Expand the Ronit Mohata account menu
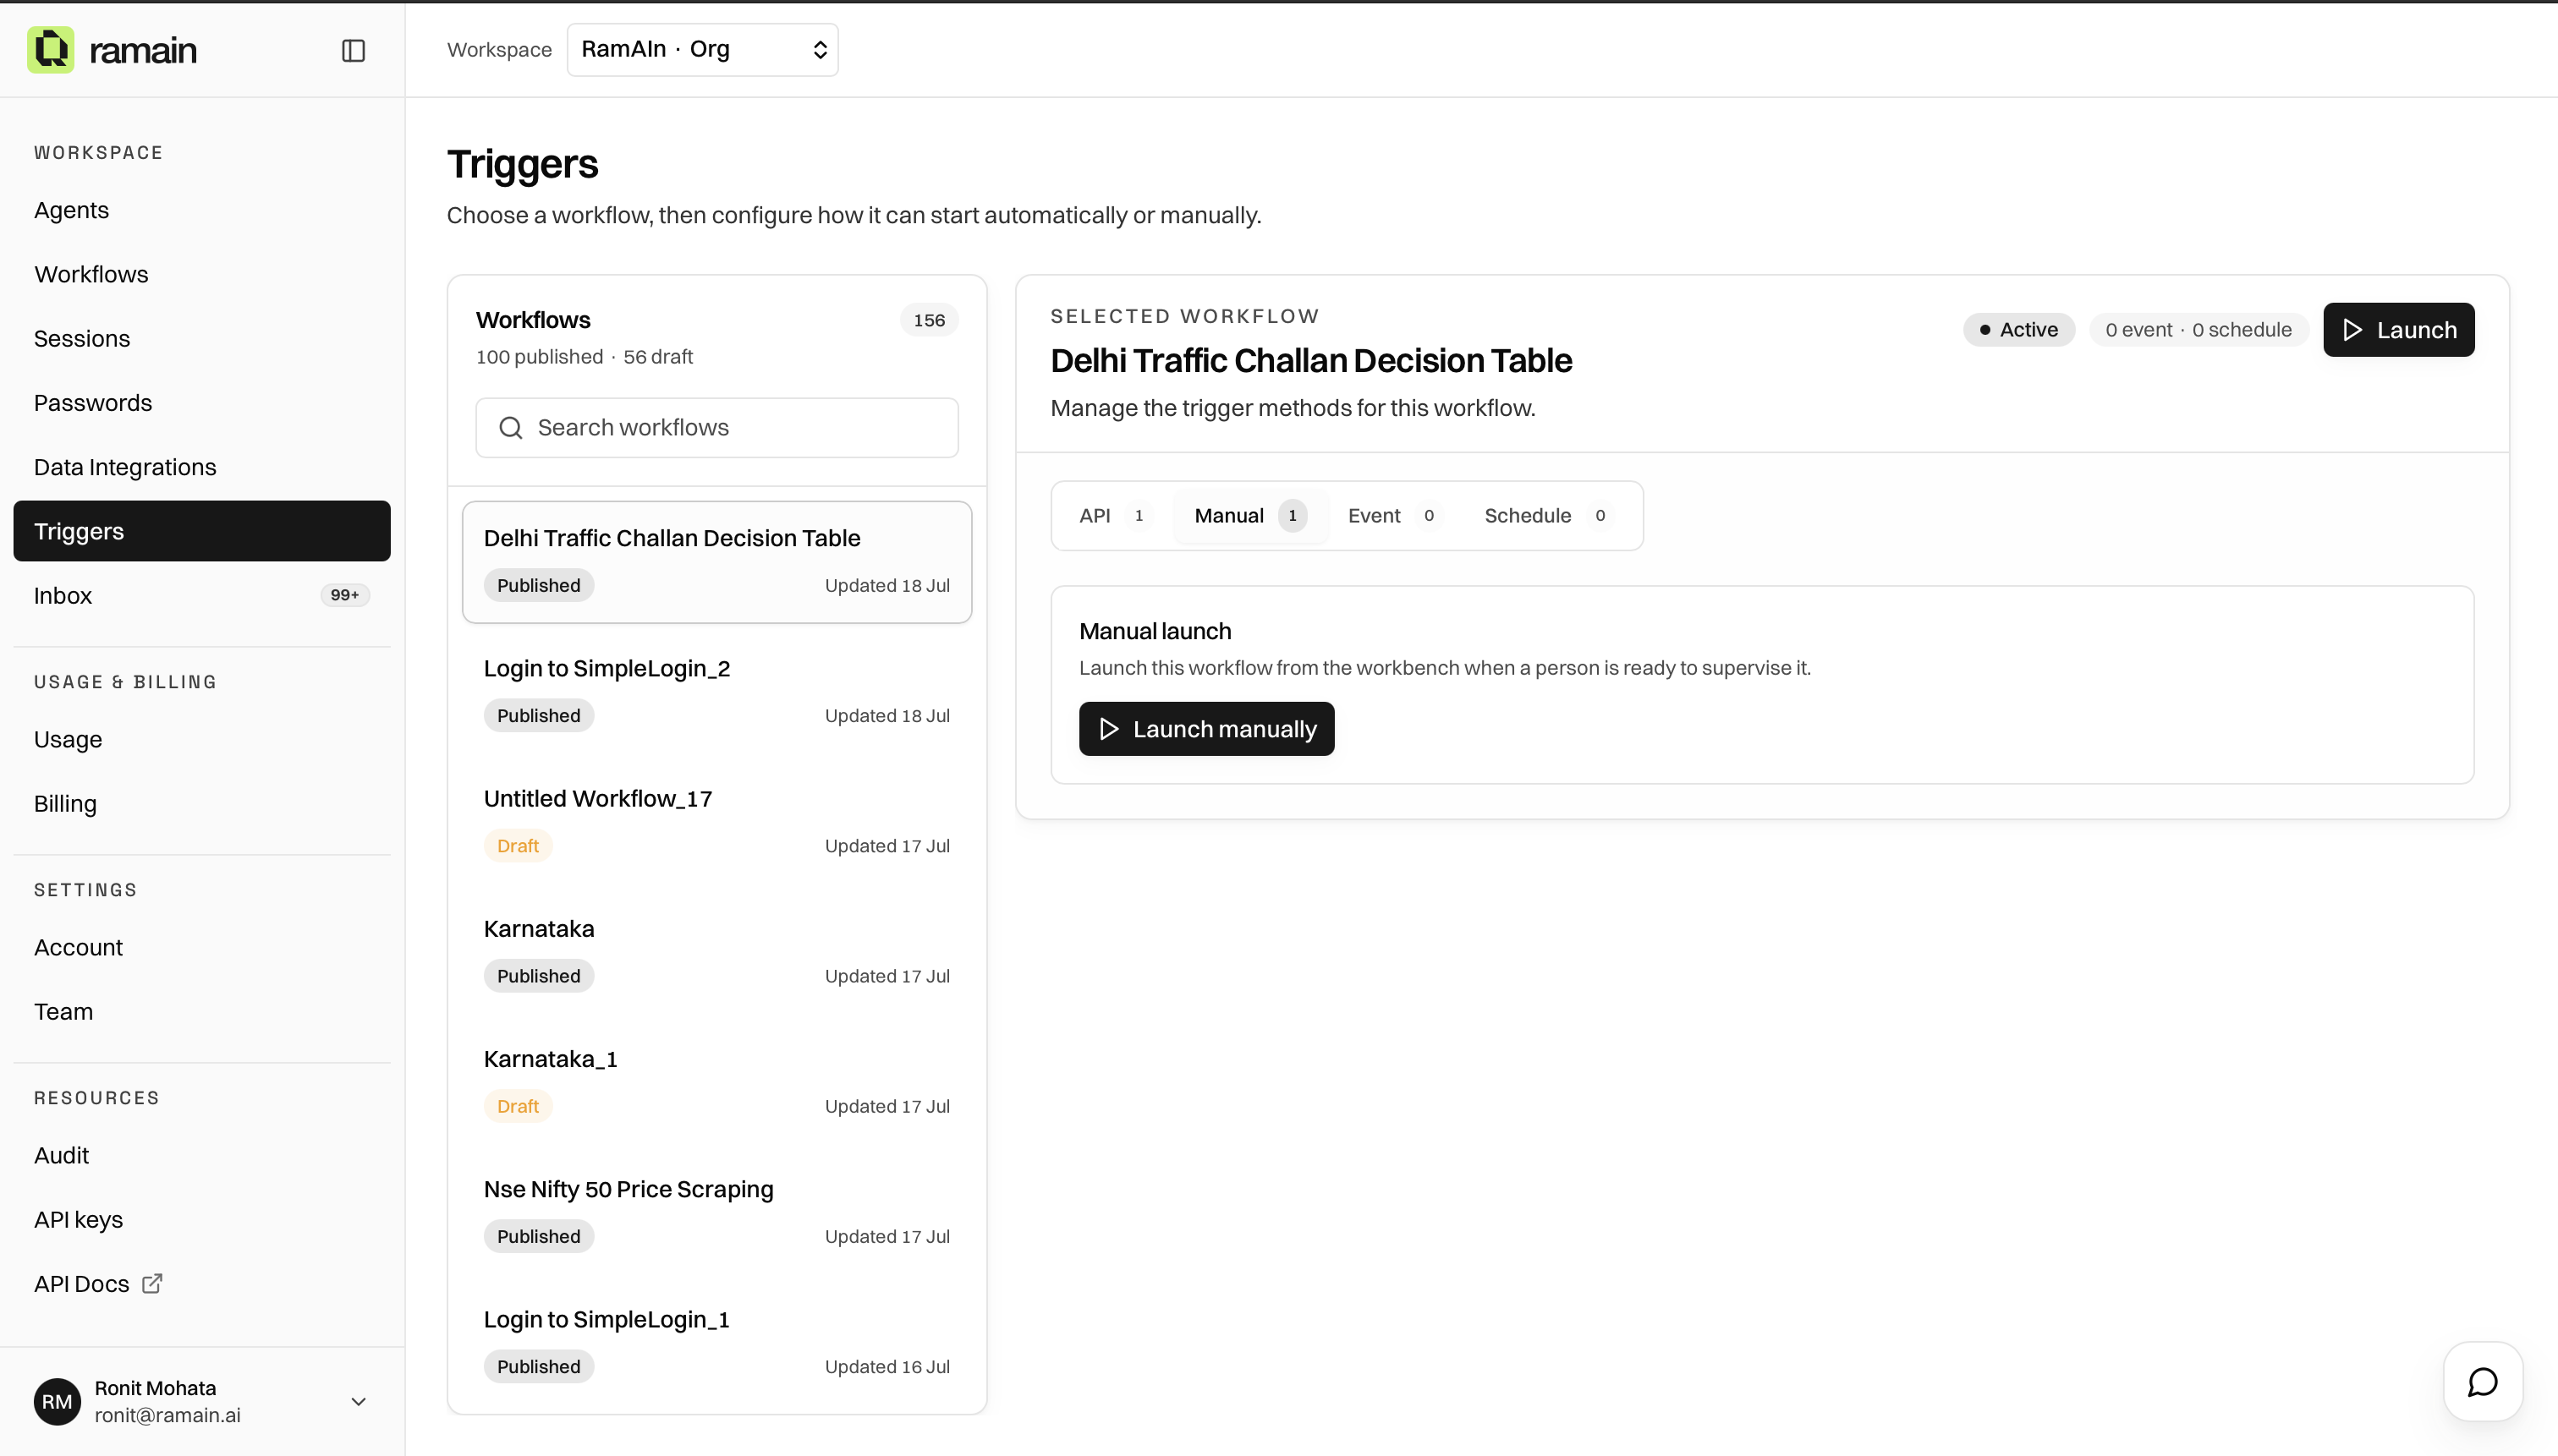This screenshot has height=1456, width=2558. point(358,1401)
